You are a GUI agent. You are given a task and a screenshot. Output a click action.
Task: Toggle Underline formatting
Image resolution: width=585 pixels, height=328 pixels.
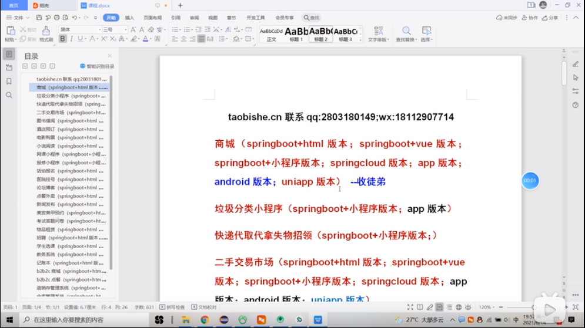coord(80,39)
